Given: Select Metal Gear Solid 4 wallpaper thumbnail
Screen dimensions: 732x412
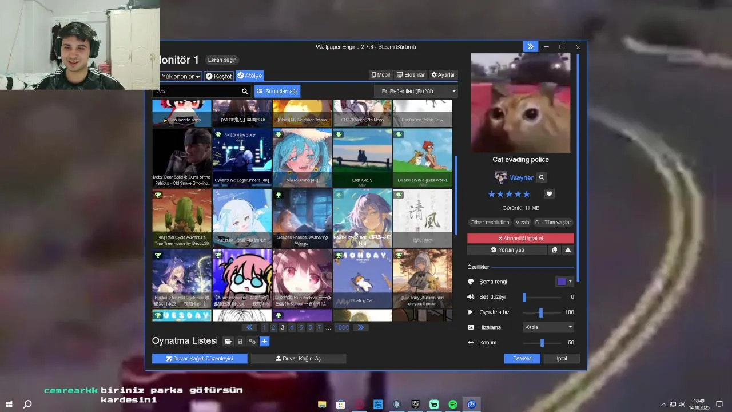Looking at the screenshot, I should tap(181, 158).
